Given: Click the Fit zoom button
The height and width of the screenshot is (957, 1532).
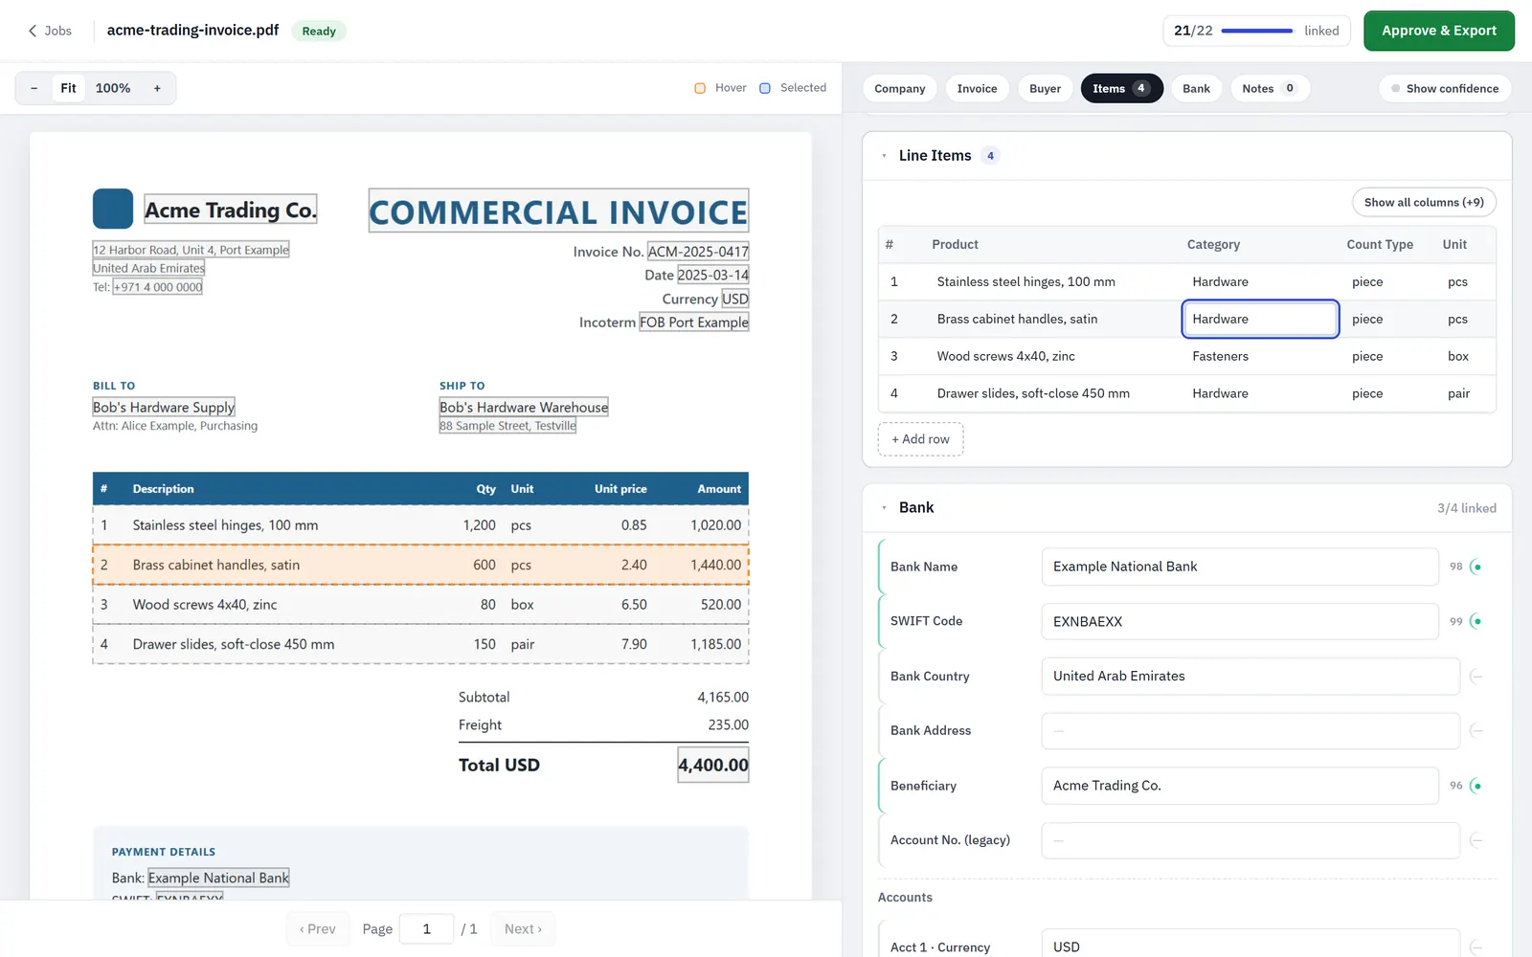Looking at the screenshot, I should 68,88.
